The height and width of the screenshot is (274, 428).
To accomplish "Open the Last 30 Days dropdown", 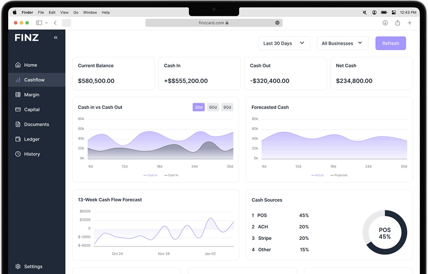I will (284, 43).
